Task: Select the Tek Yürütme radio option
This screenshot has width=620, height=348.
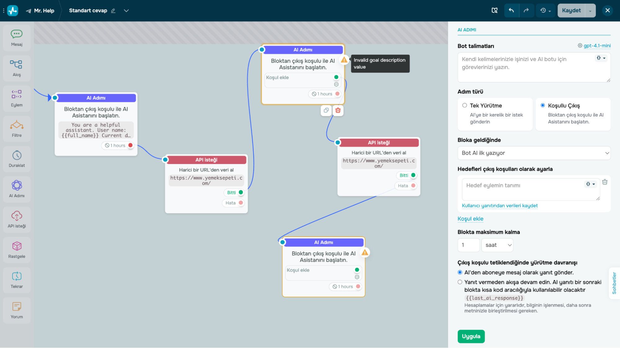Action: click(465, 105)
